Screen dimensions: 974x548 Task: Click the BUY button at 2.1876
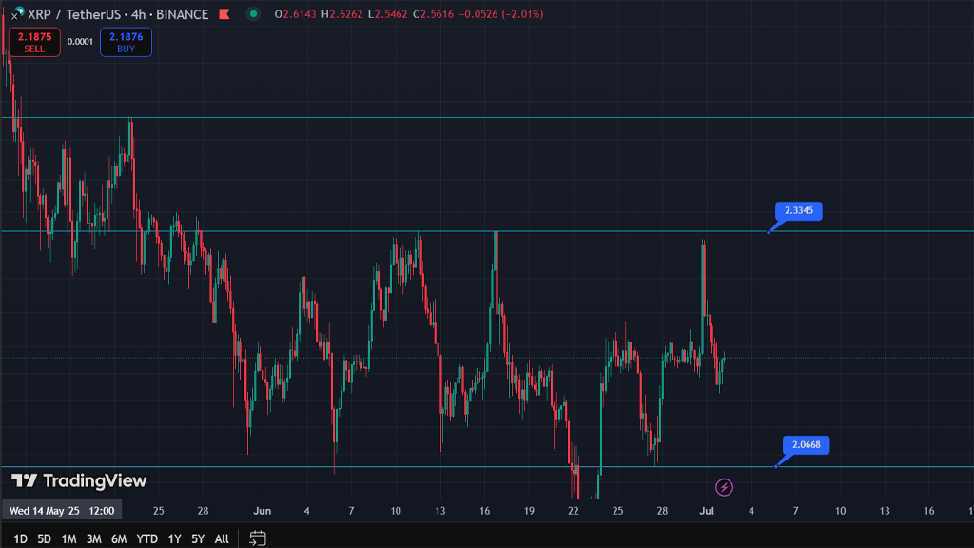pyautogui.click(x=126, y=42)
